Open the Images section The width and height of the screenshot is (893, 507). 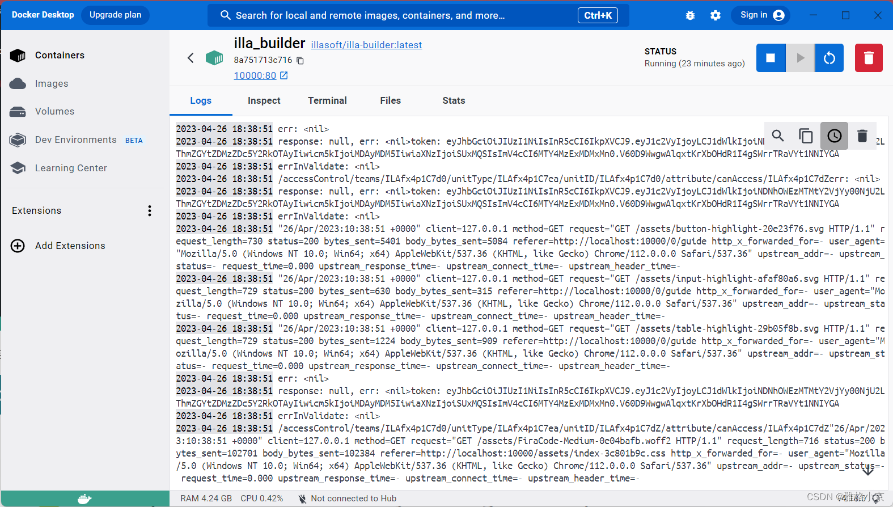pos(52,83)
